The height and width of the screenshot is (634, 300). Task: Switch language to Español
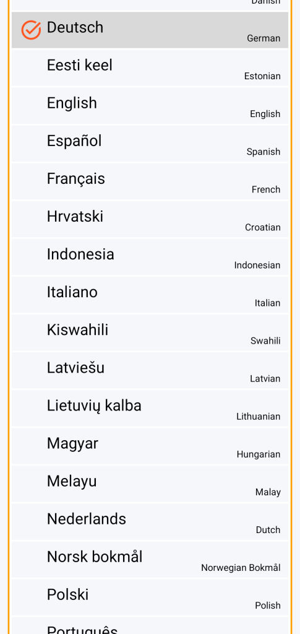click(x=150, y=143)
